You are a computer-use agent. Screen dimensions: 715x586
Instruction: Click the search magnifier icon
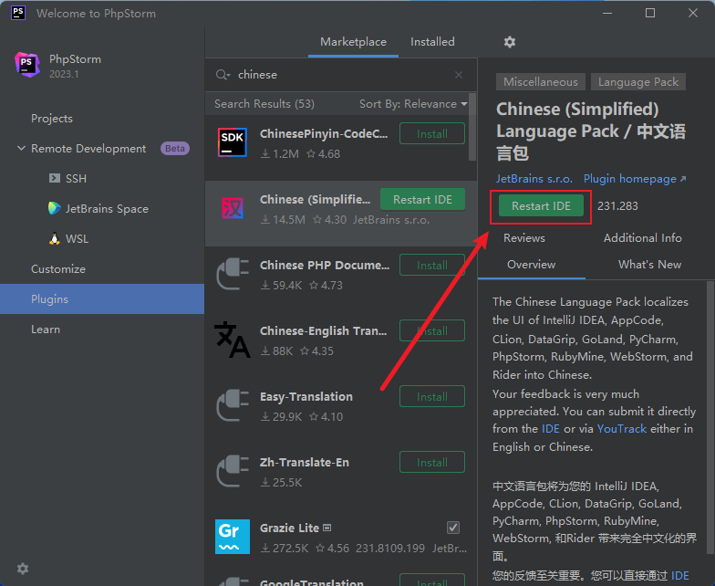pyautogui.click(x=223, y=75)
